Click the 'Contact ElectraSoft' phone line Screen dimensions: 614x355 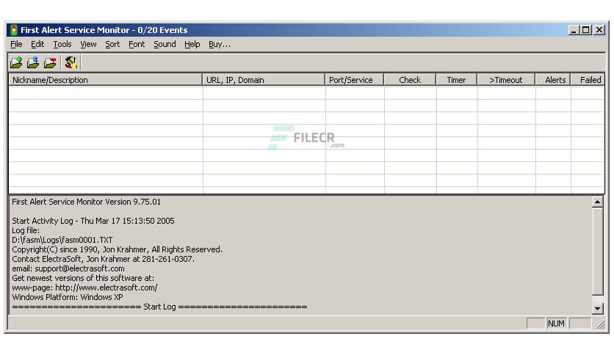point(103,259)
